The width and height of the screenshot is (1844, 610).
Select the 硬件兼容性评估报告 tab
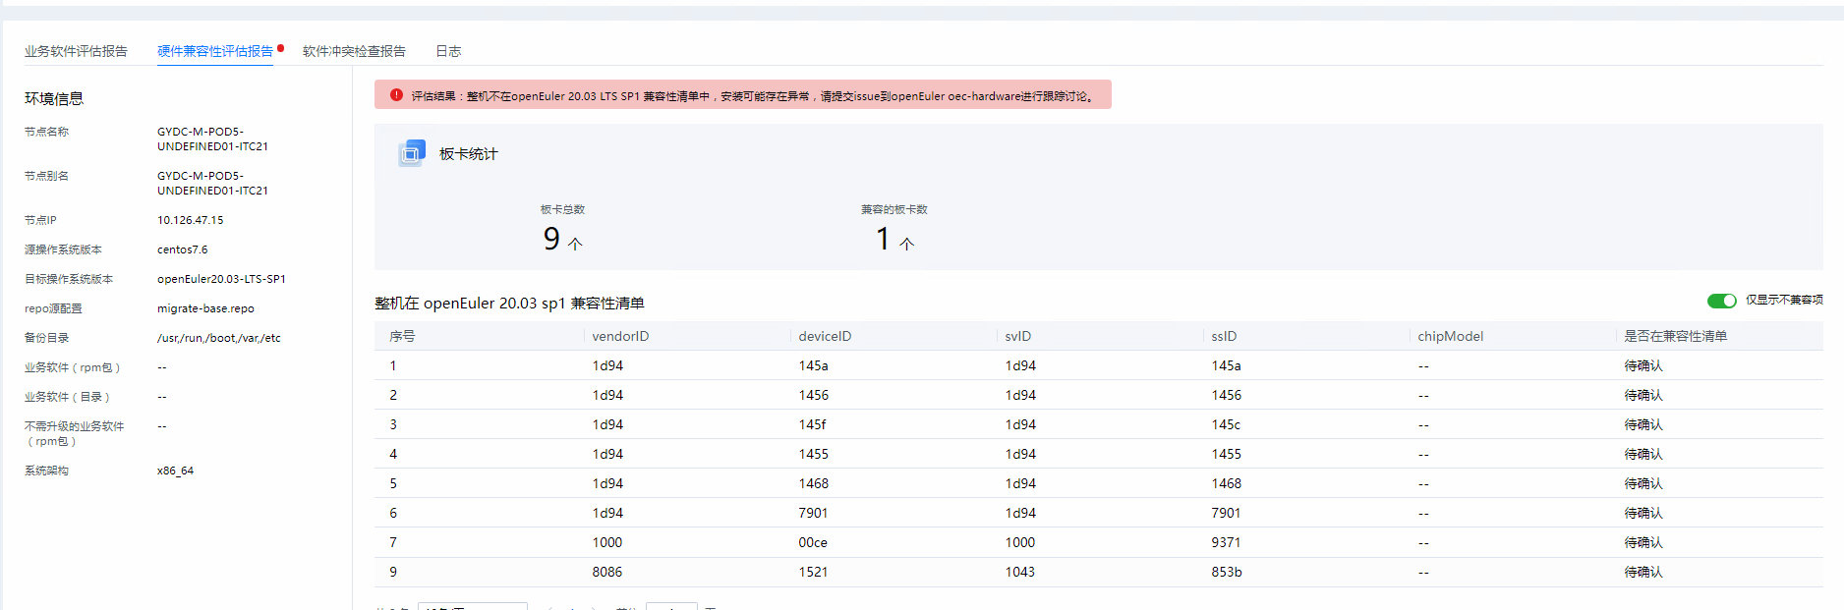214,51
